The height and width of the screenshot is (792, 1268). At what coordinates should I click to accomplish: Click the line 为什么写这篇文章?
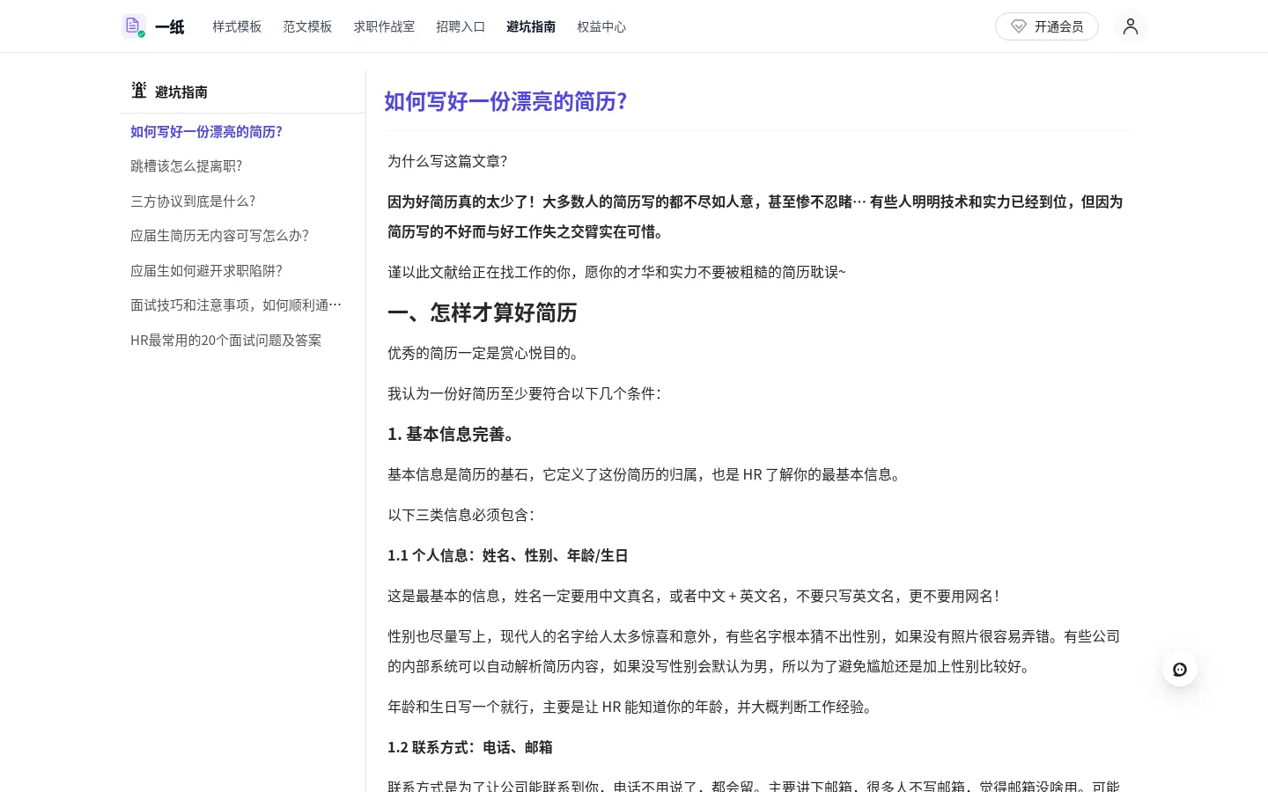pos(447,161)
